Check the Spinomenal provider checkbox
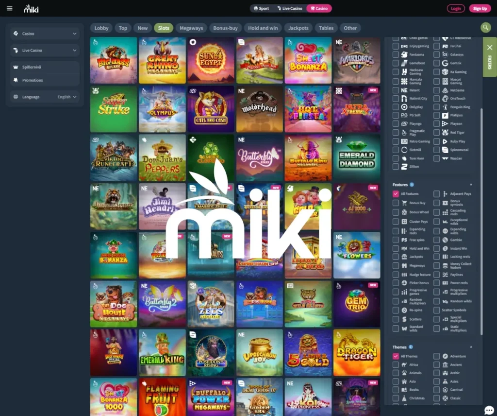This screenshot has width=497, height=416. tap(436, 150)
